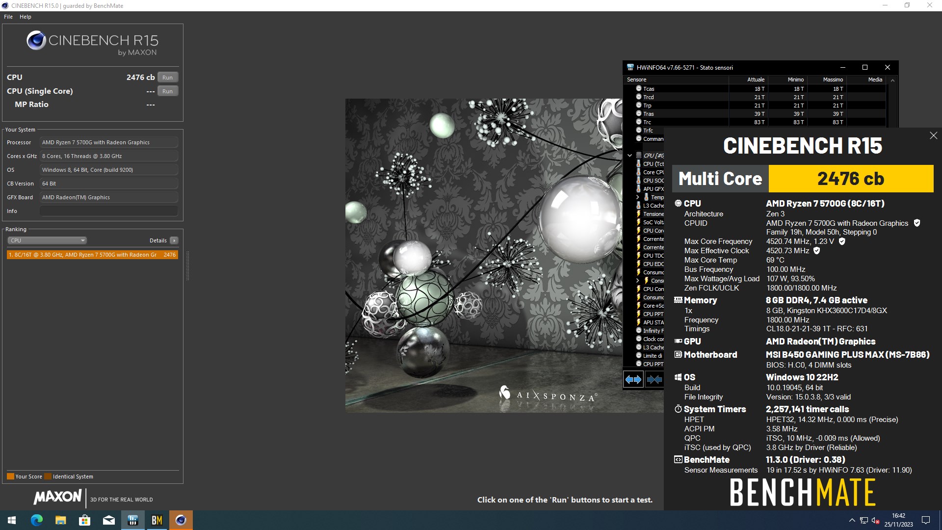942x530 pixels.
Task: Click the CPU (Tctl) thermometer icon
Action: click(638, 164)
